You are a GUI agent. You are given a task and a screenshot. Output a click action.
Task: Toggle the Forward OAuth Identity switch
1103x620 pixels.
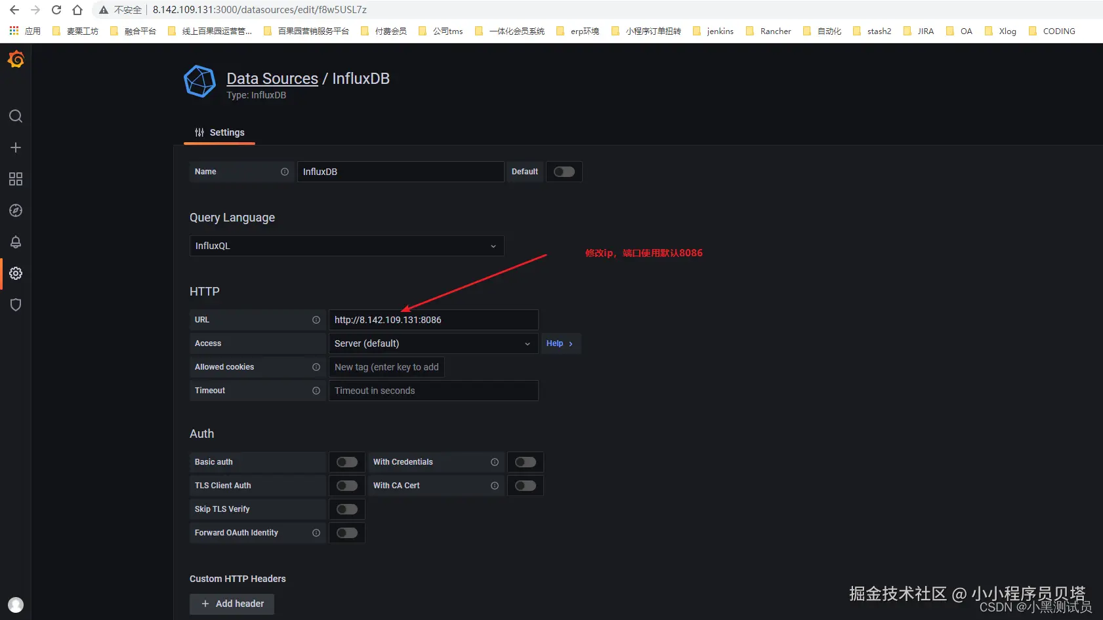[x=347, y=533]
